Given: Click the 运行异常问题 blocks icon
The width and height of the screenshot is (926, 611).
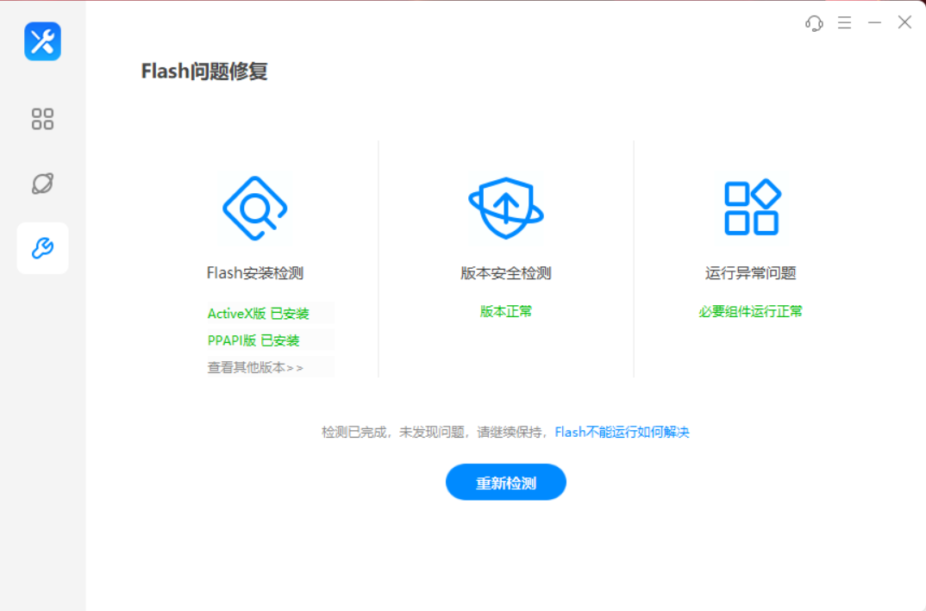Looking at the screenshot, I should 750,207.
